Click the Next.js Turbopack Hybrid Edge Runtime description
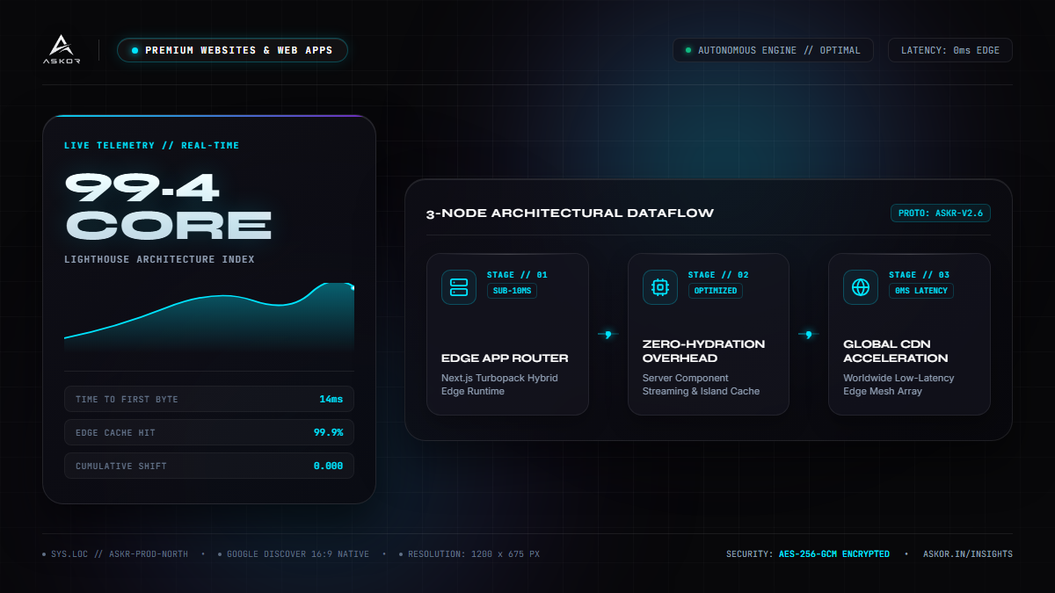The width and height of the screenshot is (1055, 593). (499, 385)
